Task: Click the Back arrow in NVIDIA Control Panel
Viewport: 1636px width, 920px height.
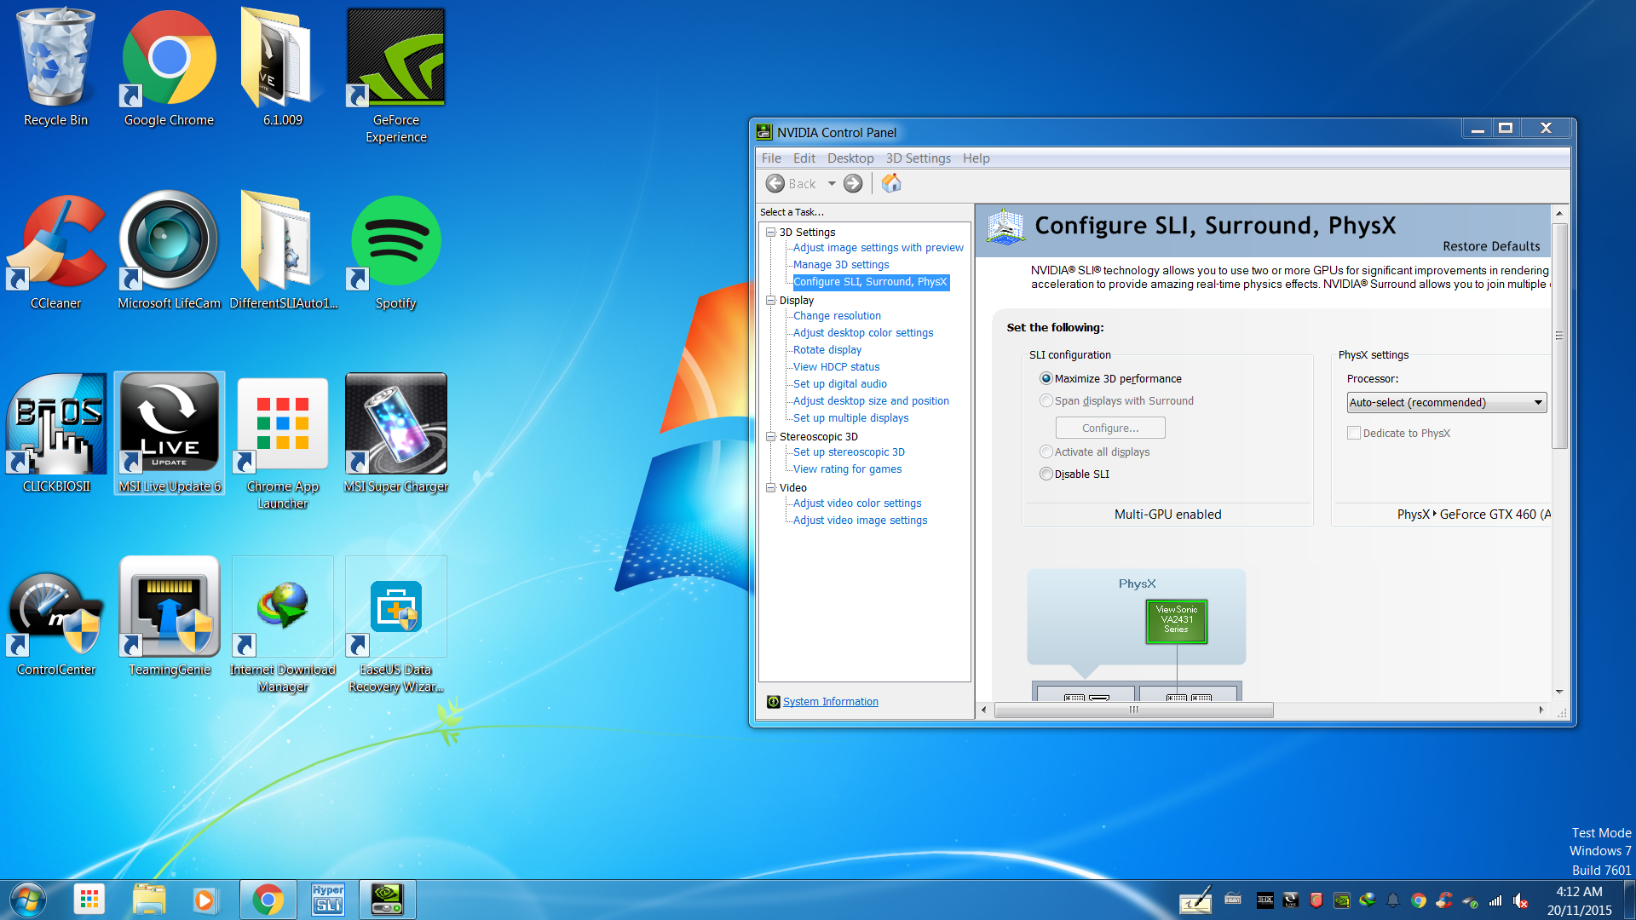Action: tap(775, 183)
